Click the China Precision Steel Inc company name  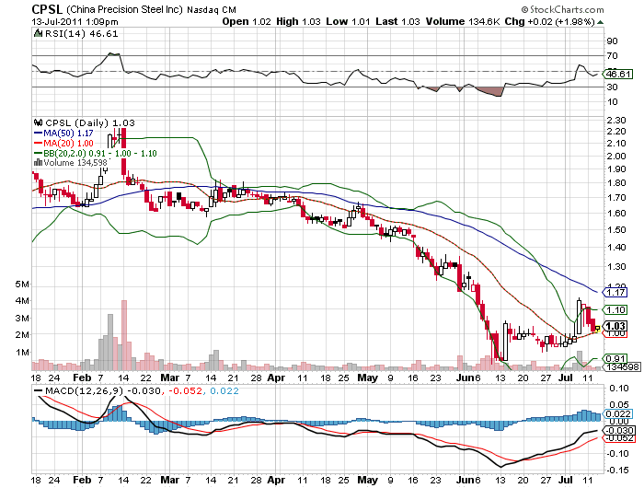tap(124, 9)
